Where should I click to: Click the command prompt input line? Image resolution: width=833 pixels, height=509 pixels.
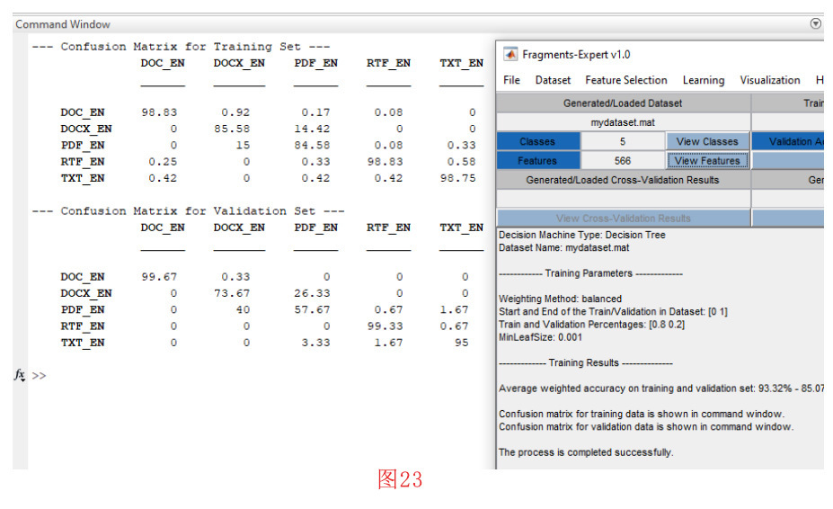coord(252,376)
